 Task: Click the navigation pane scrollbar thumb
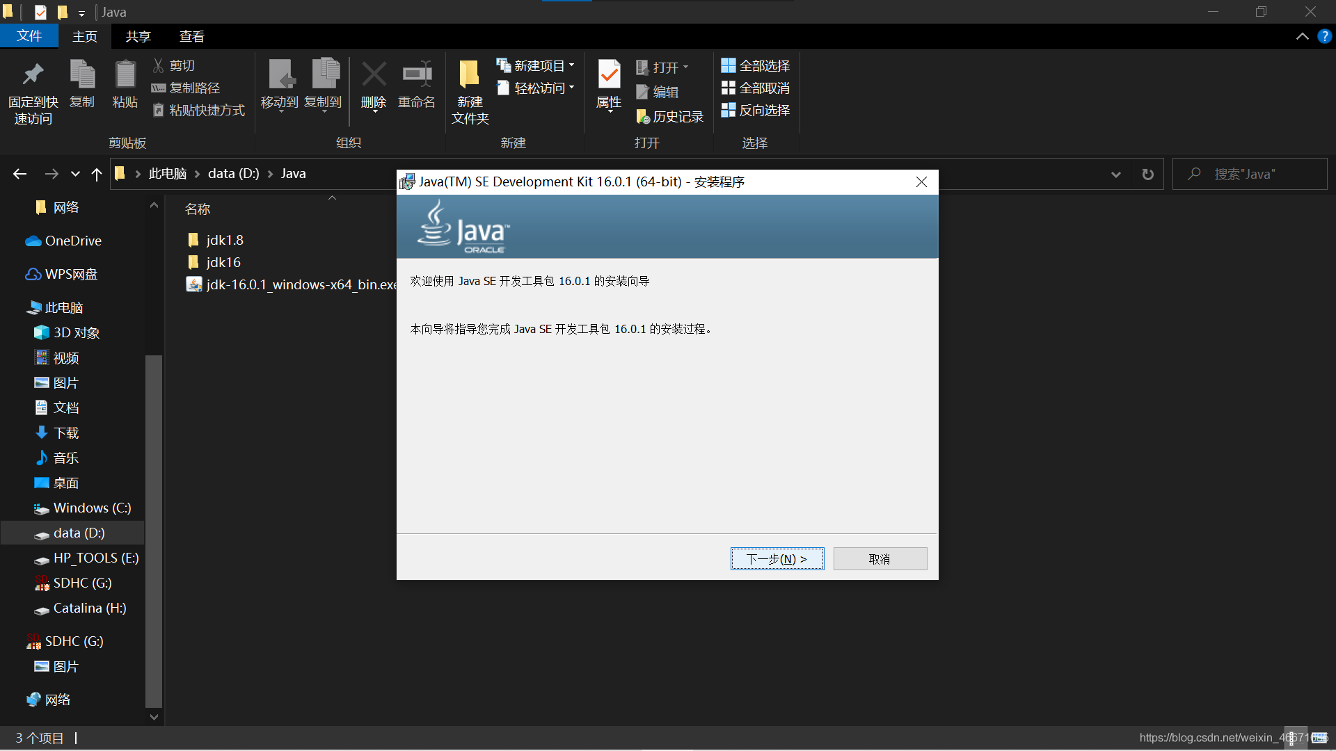coord(154,531)
